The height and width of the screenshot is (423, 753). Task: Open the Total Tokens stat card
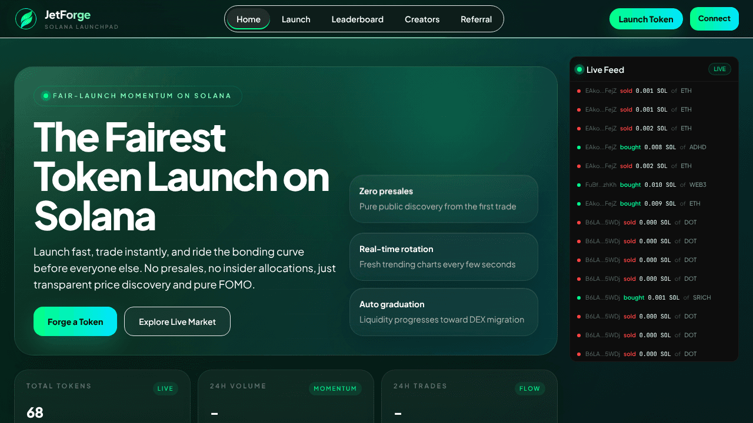102,397
